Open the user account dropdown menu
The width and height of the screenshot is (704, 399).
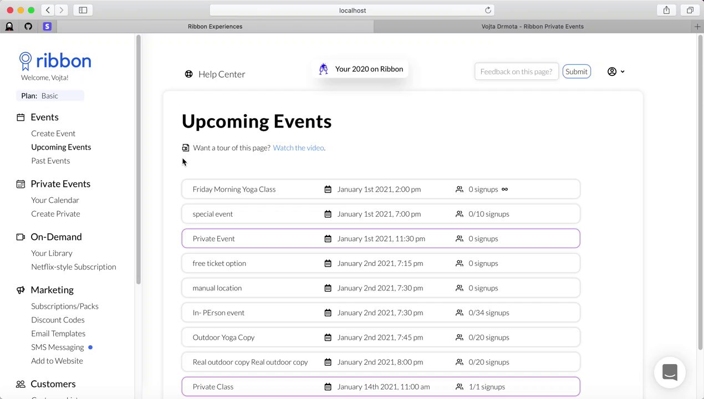615,71
